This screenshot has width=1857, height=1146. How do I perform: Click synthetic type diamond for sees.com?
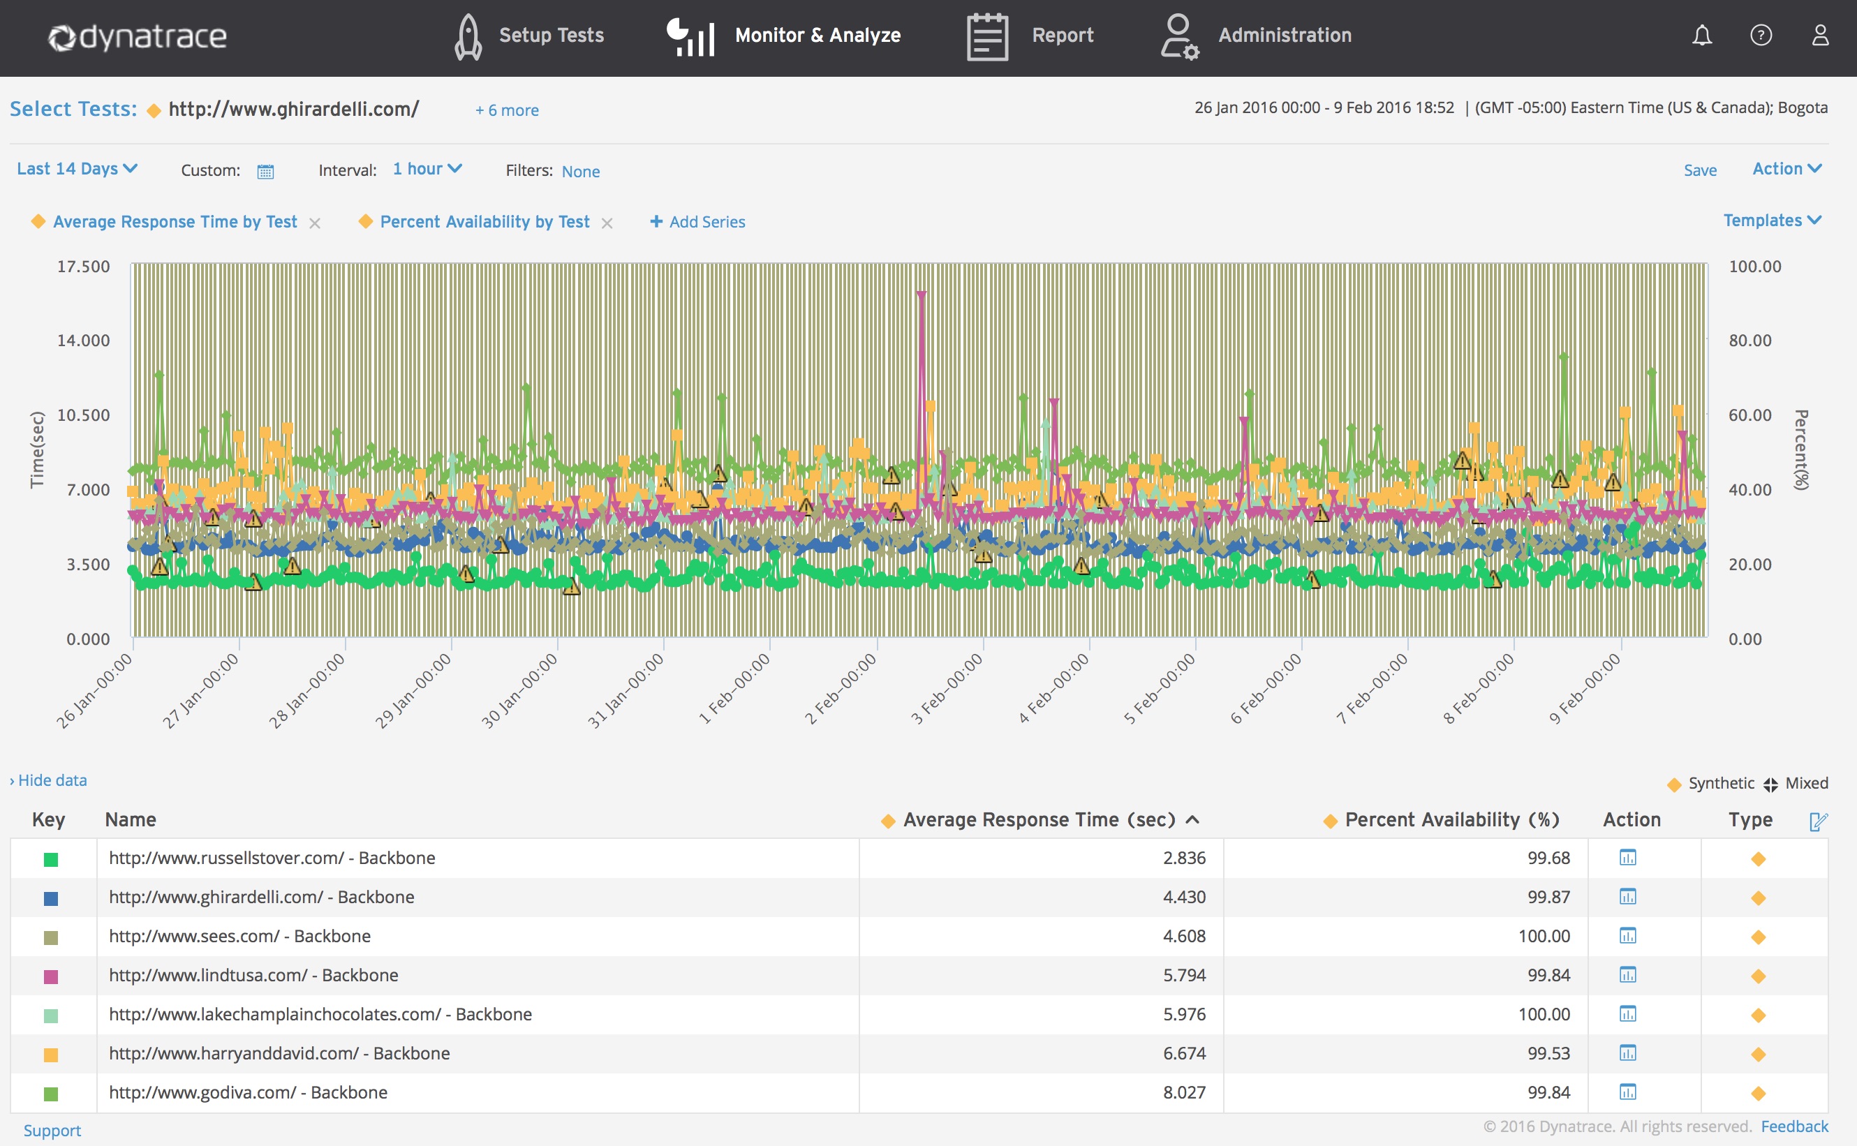1759,937
